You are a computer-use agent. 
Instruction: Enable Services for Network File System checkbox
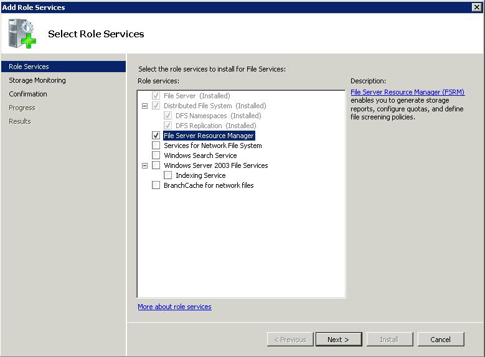(x=156, y=146)
